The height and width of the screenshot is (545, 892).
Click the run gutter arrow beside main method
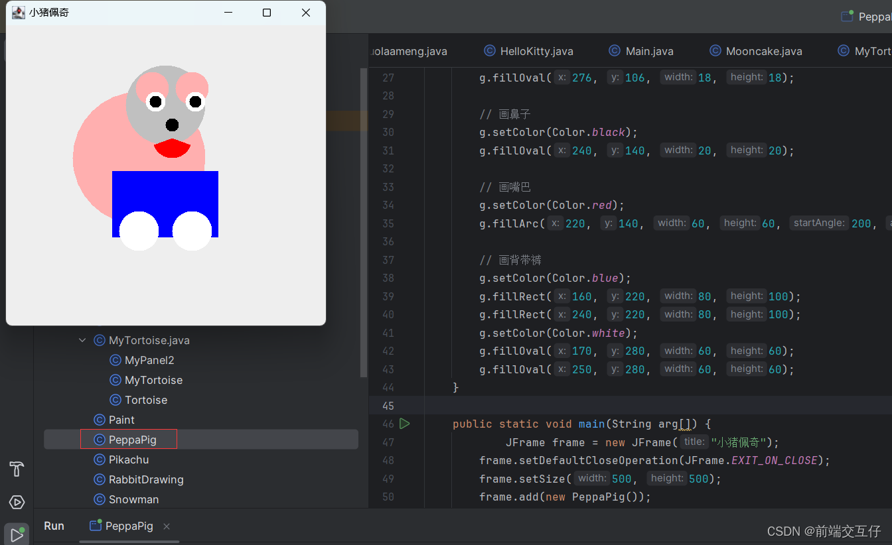(405, 424)
